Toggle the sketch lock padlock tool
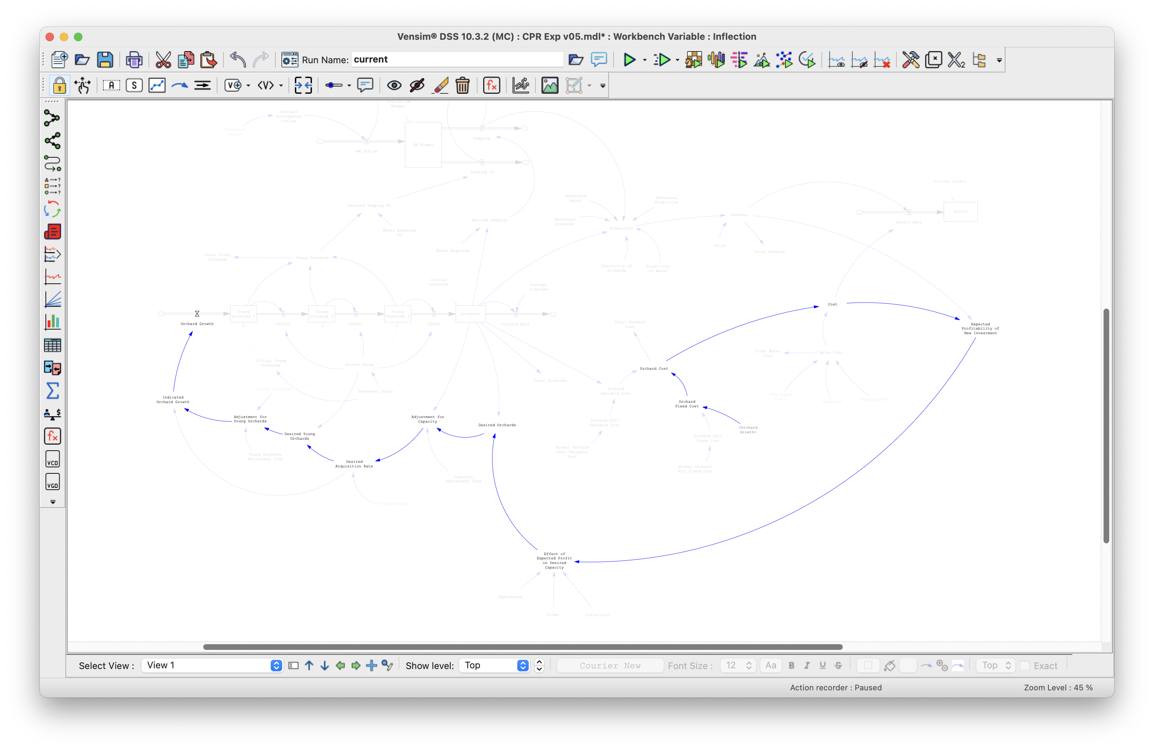Image resolution: width=1154 pixels, height=750 pixels. point(60,85)
